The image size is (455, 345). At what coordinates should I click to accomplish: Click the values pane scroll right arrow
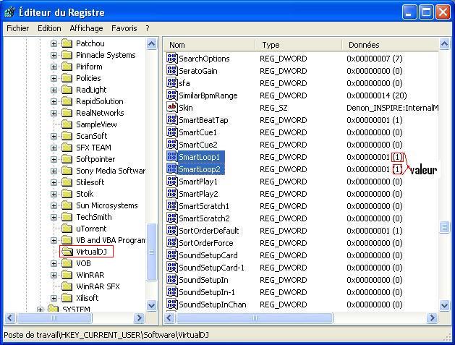click(432, 318)
